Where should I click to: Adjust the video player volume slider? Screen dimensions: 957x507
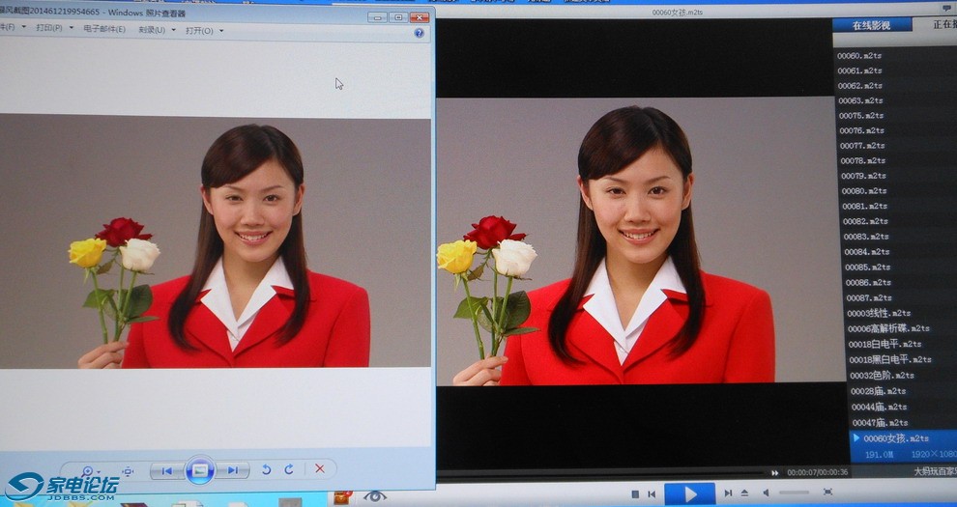click(794, 493)
